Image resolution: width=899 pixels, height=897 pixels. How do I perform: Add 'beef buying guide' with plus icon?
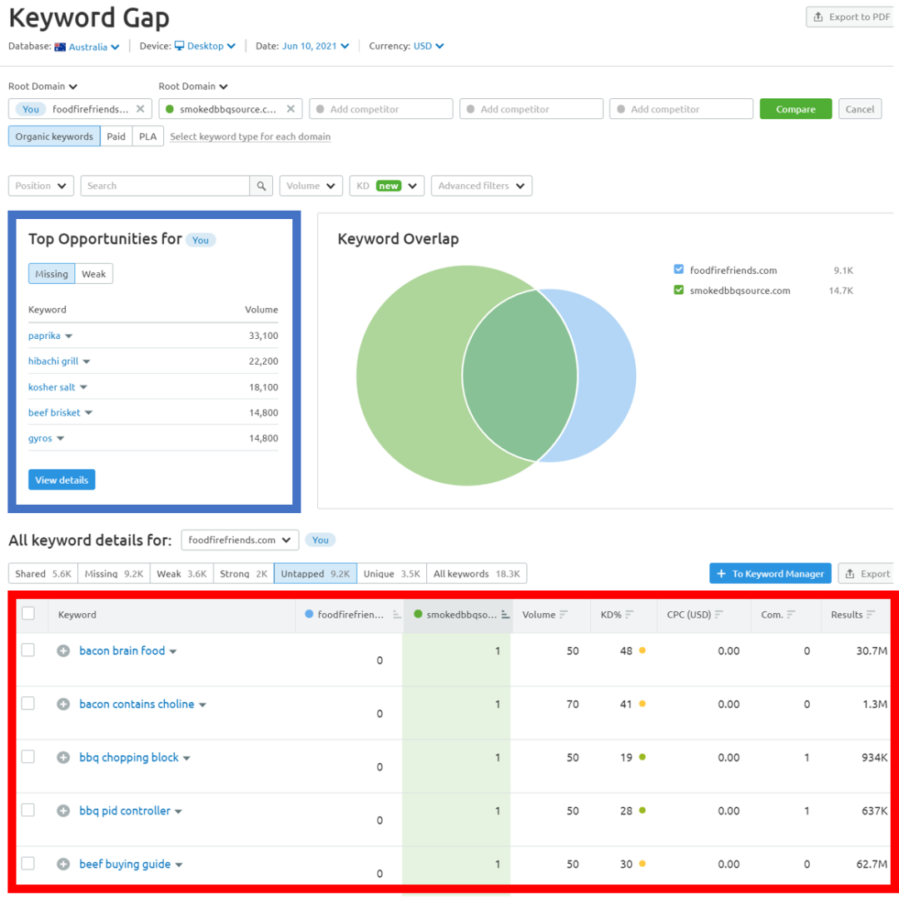[x=63, y=865]
